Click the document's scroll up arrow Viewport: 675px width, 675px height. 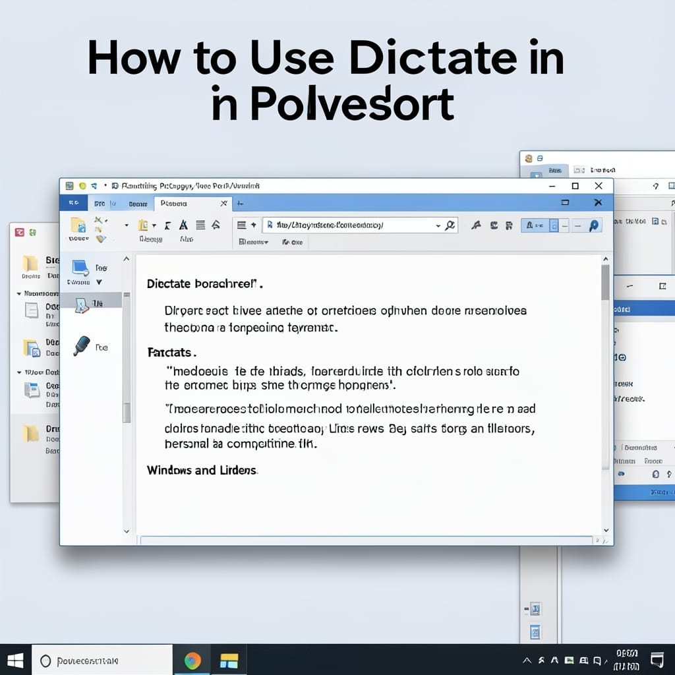606,259
